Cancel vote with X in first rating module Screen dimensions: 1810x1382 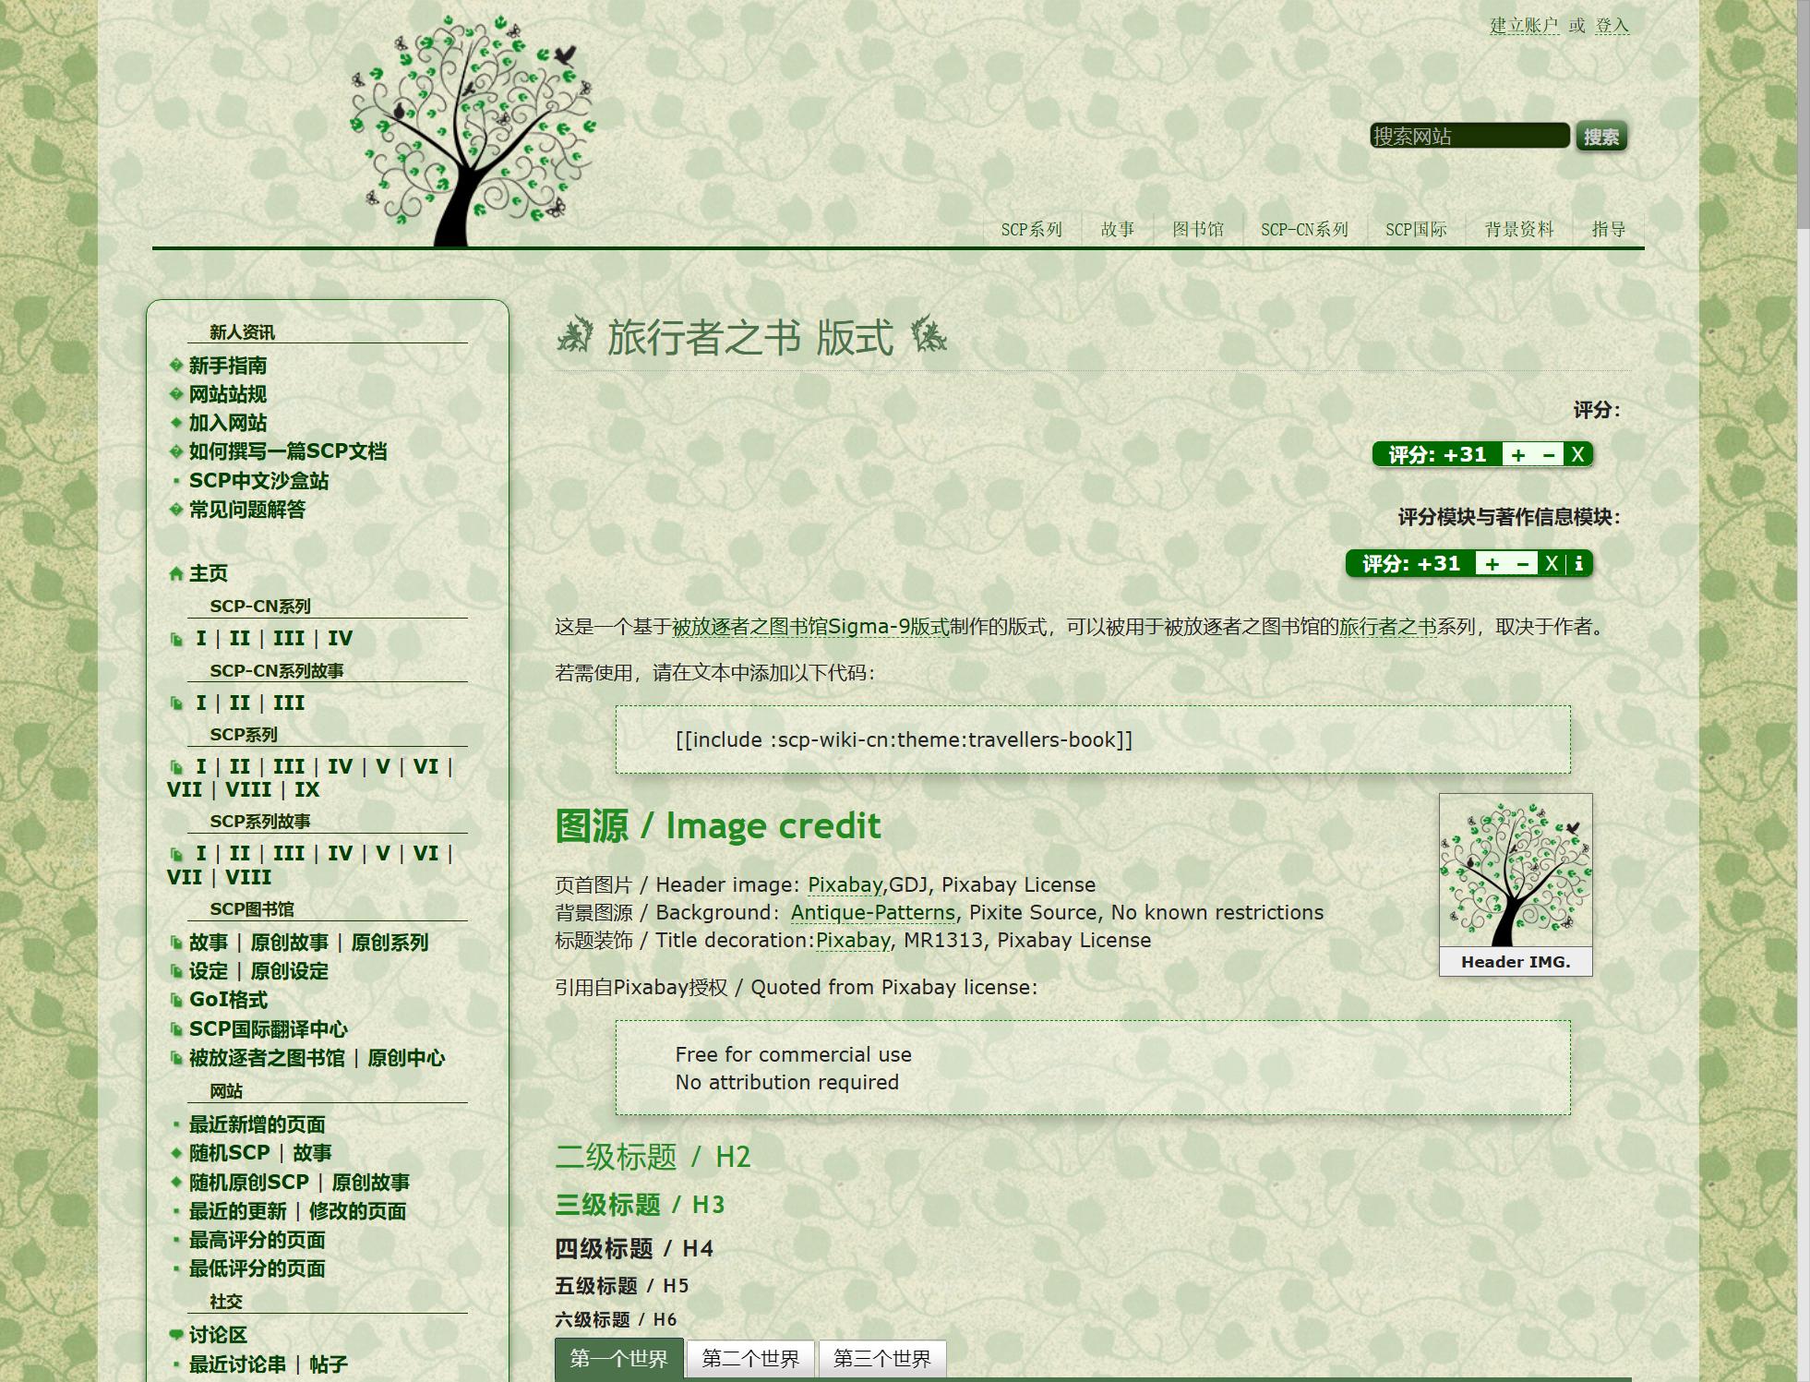[x=1577, y=455]
